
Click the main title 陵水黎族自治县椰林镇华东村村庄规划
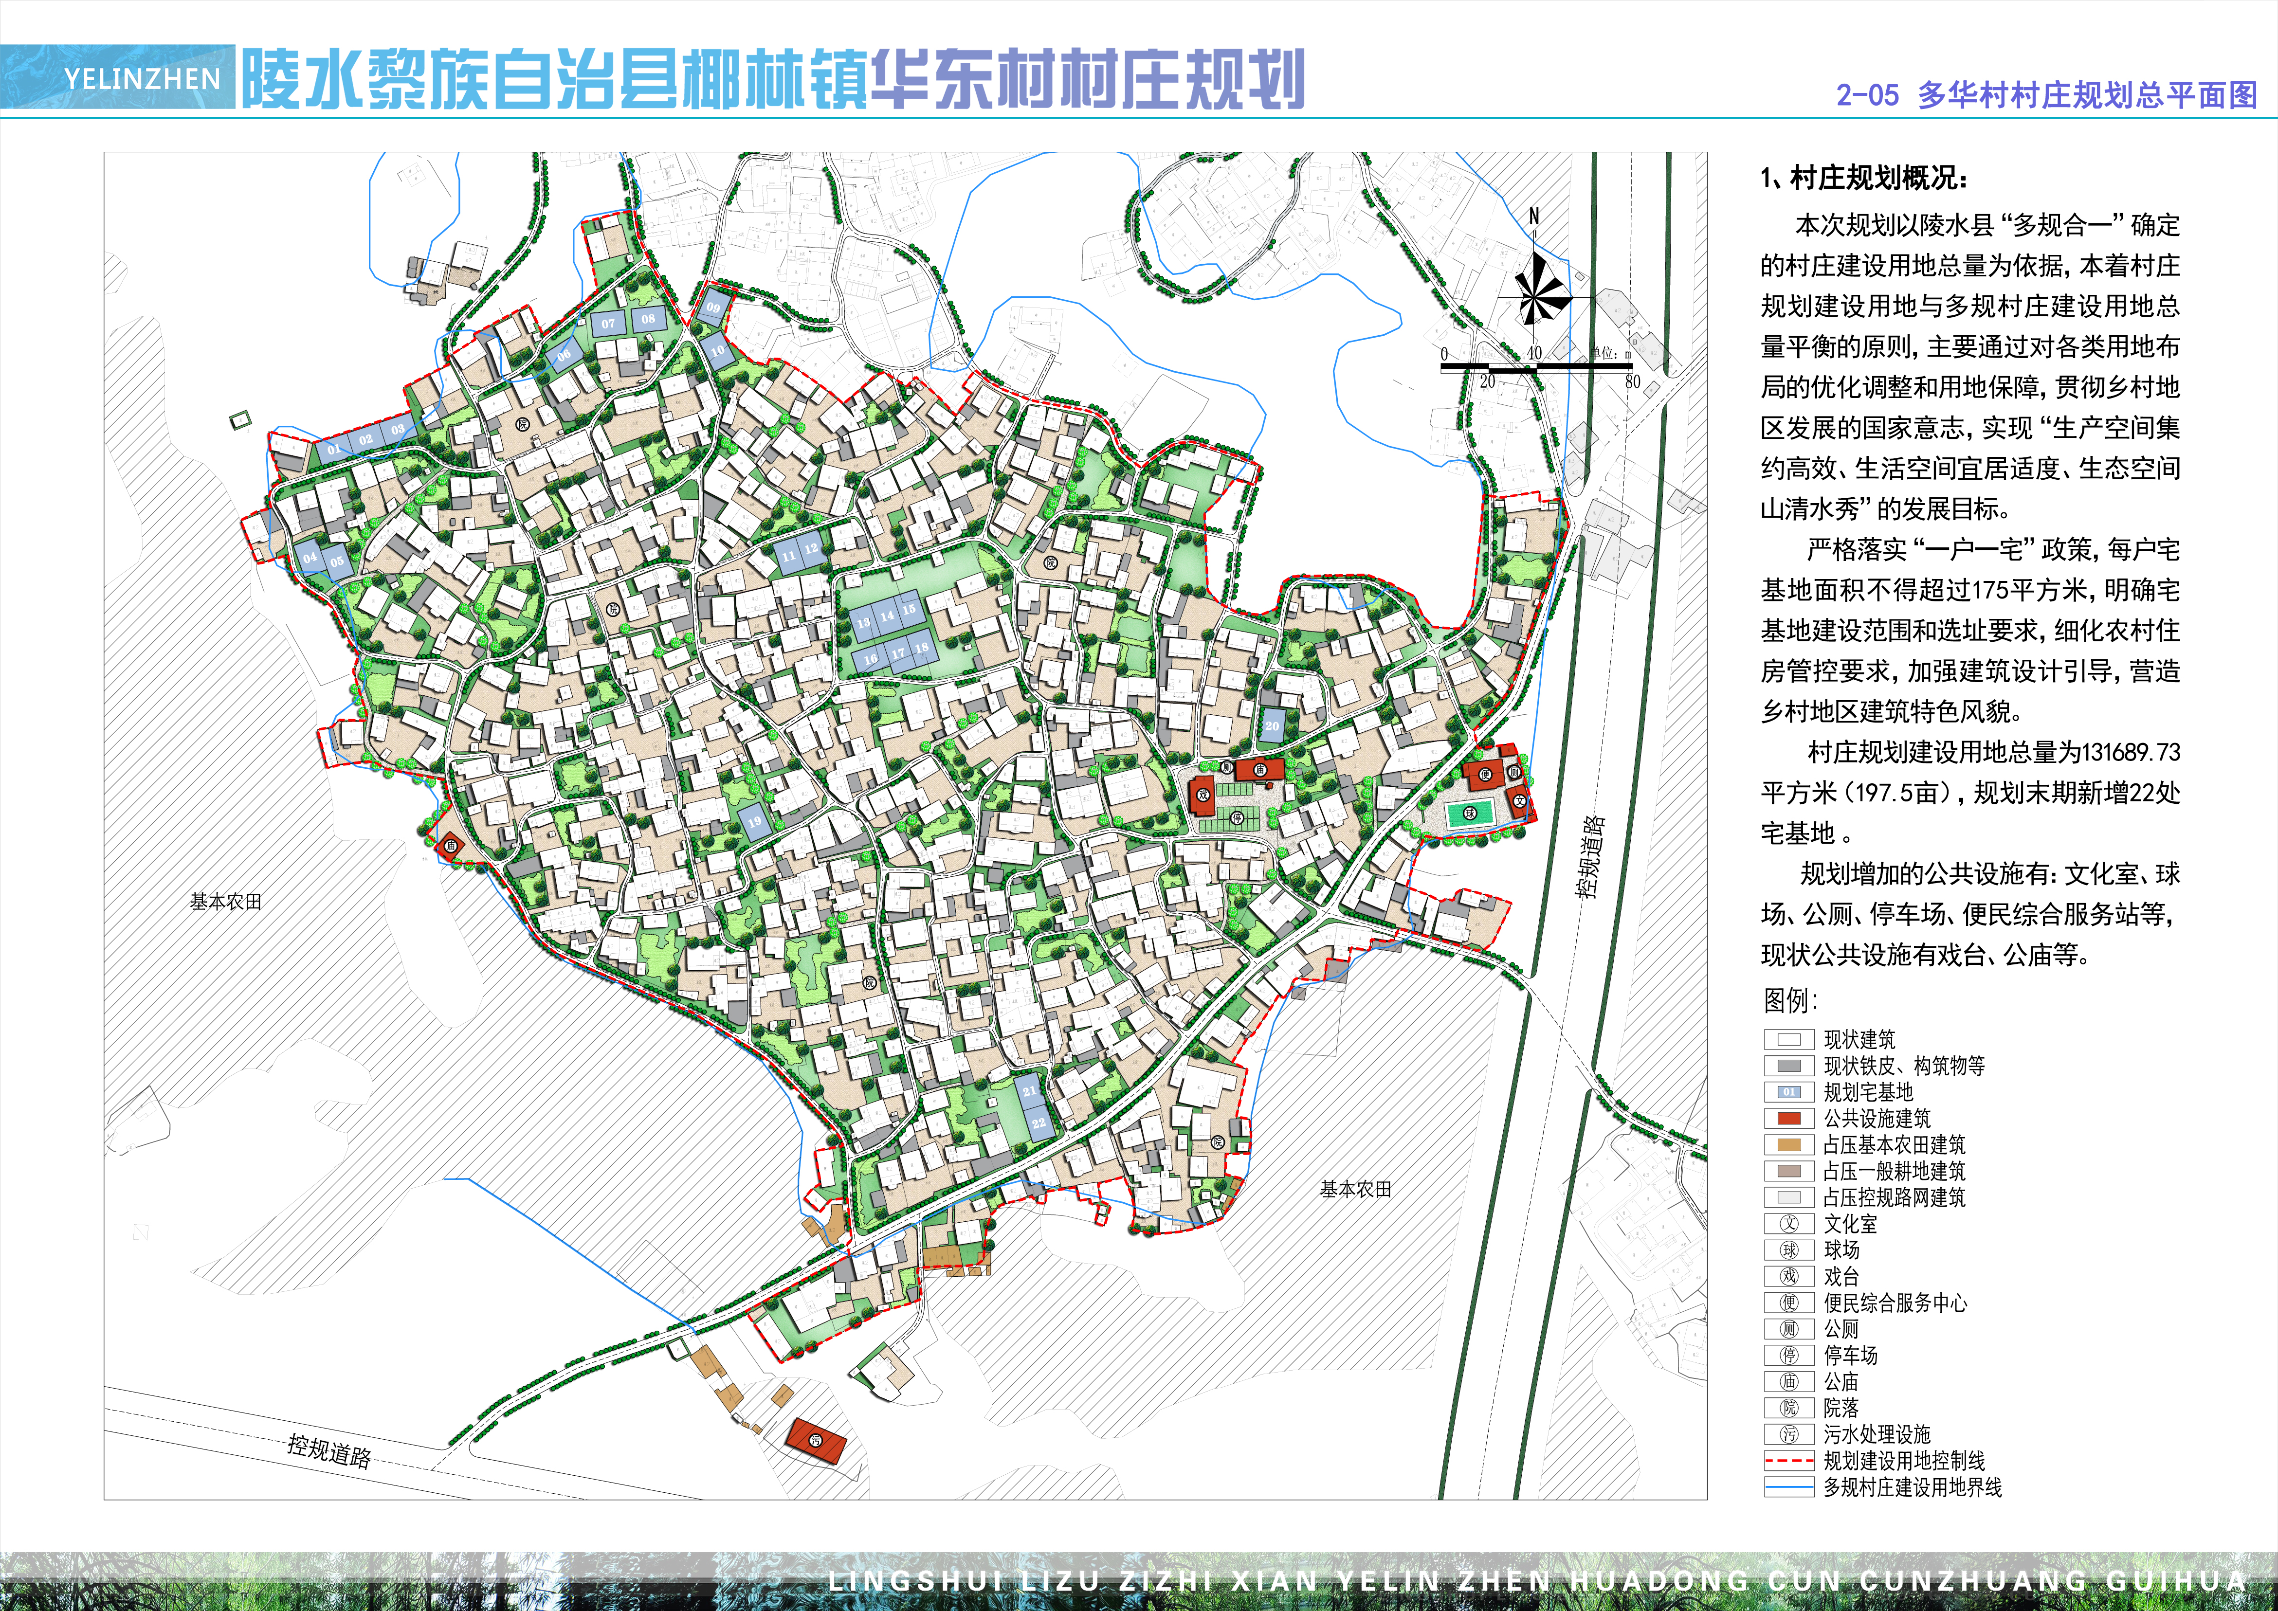pos(773,78)
